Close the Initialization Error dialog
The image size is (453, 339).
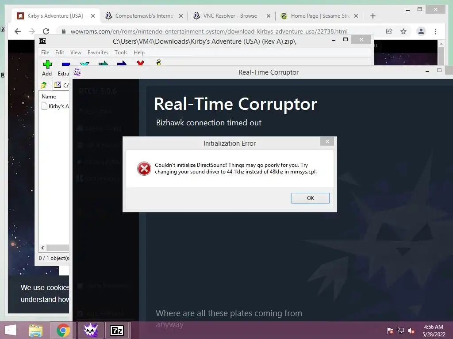(327, 141)
